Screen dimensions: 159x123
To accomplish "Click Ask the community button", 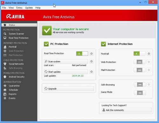I will coord(127,110).
